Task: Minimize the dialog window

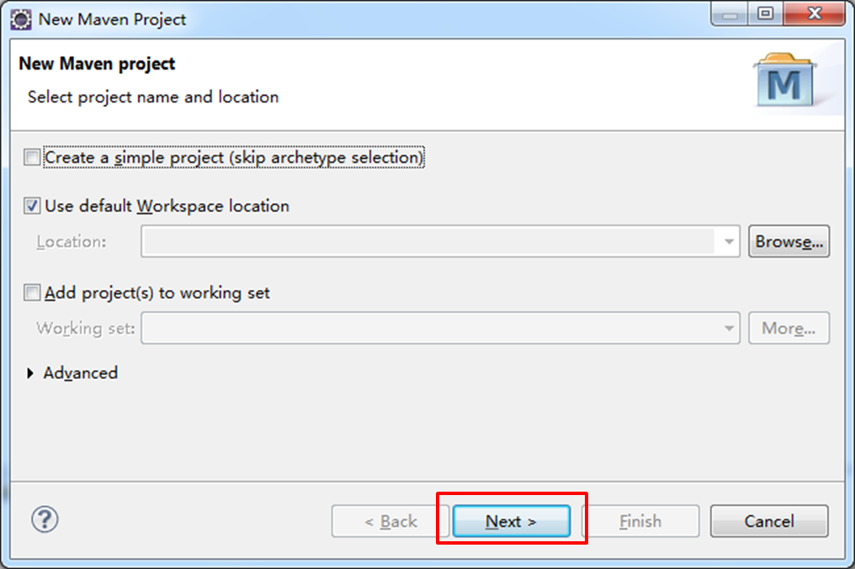Action: [x=730, y=13]
